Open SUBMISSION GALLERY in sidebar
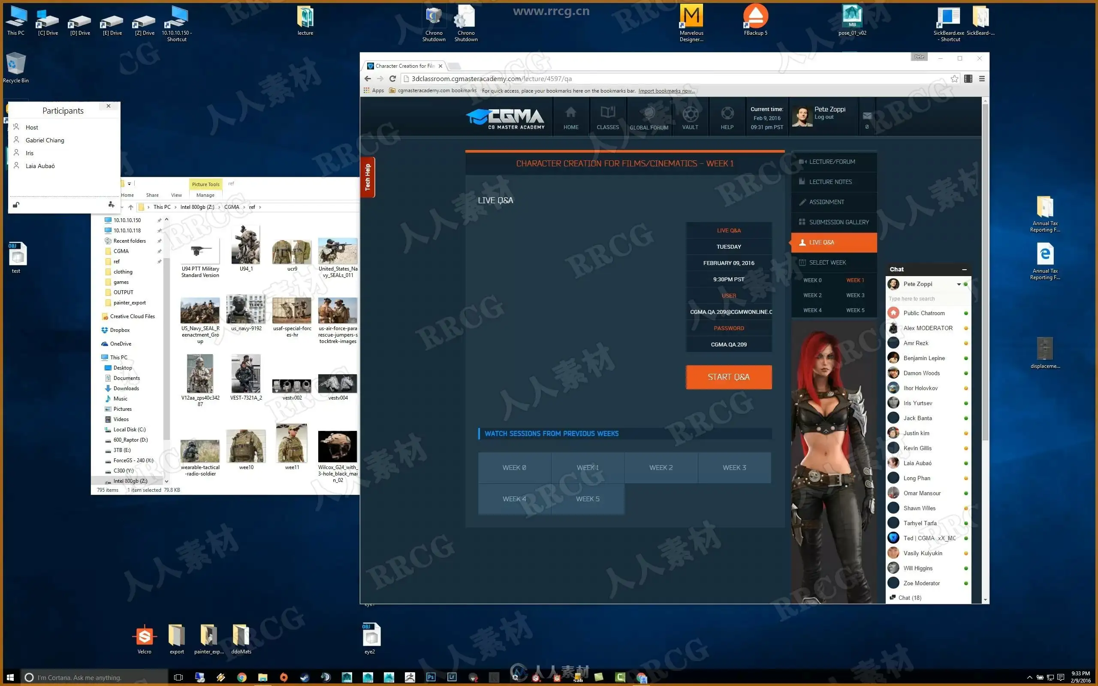The height and width of the screenshot is (686, 1098). [x=834, y=223]
